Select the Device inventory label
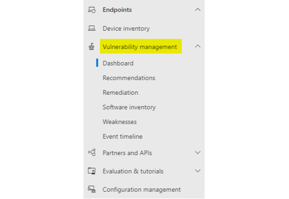289x199 pixels. 126,28
